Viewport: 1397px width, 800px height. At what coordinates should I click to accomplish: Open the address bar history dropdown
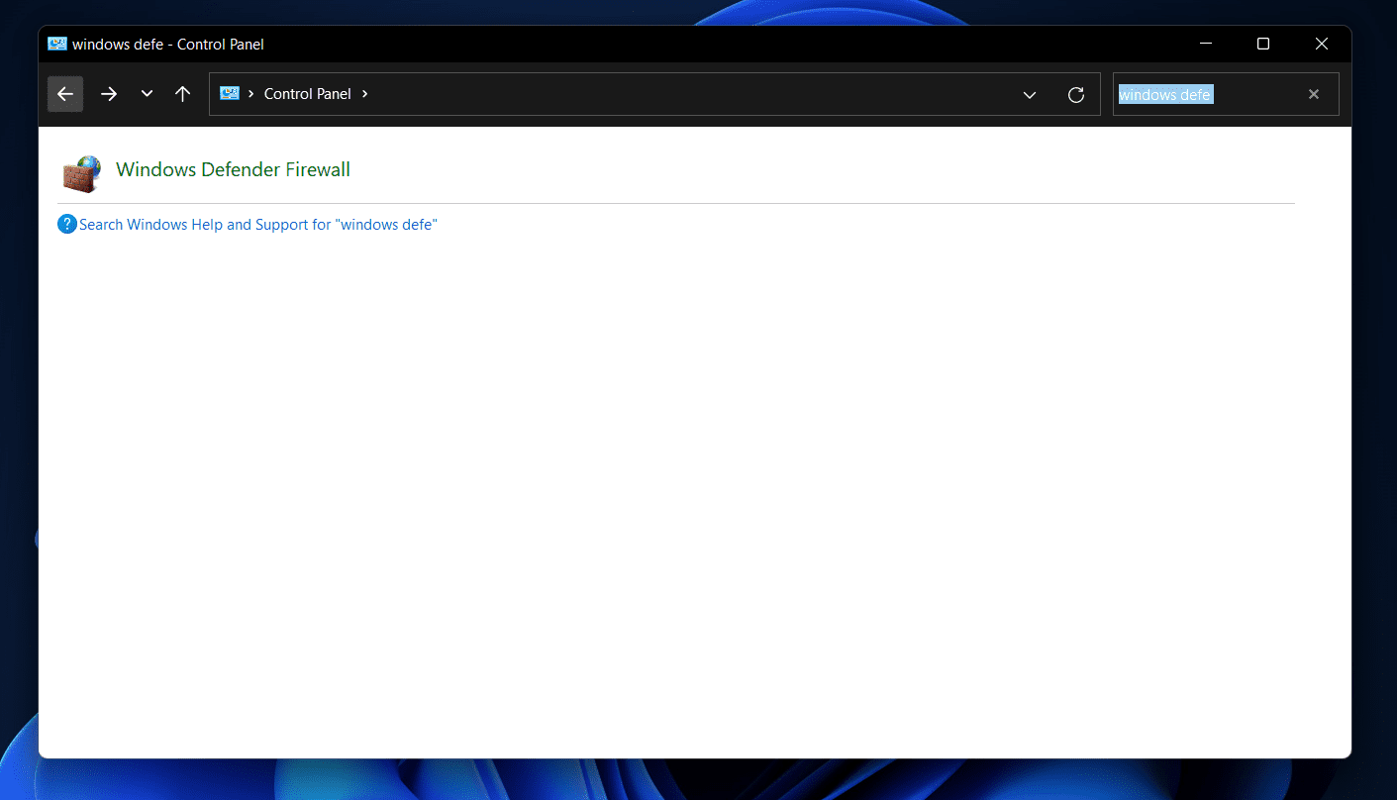click(1030, 95)
